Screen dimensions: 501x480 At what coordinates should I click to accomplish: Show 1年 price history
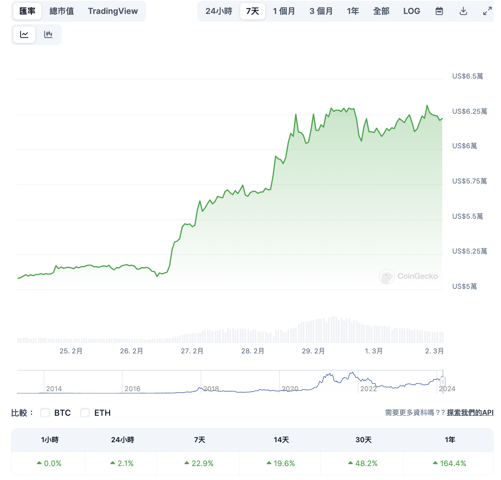(x=353, y=11)
